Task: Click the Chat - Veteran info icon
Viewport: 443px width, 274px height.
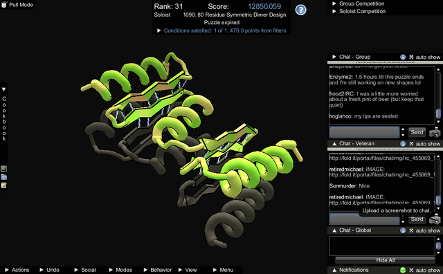Action: (x=403, y=144)
